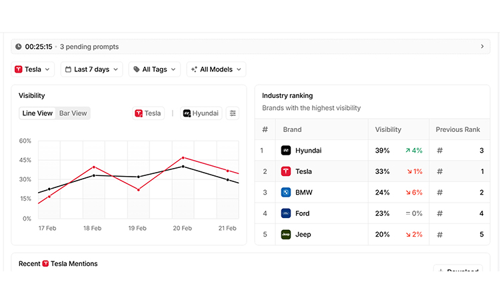The height and width of the screenshot is (300, 500).
Task: Click the sparkle icon in All Models filter
Action: coord(194,69)
